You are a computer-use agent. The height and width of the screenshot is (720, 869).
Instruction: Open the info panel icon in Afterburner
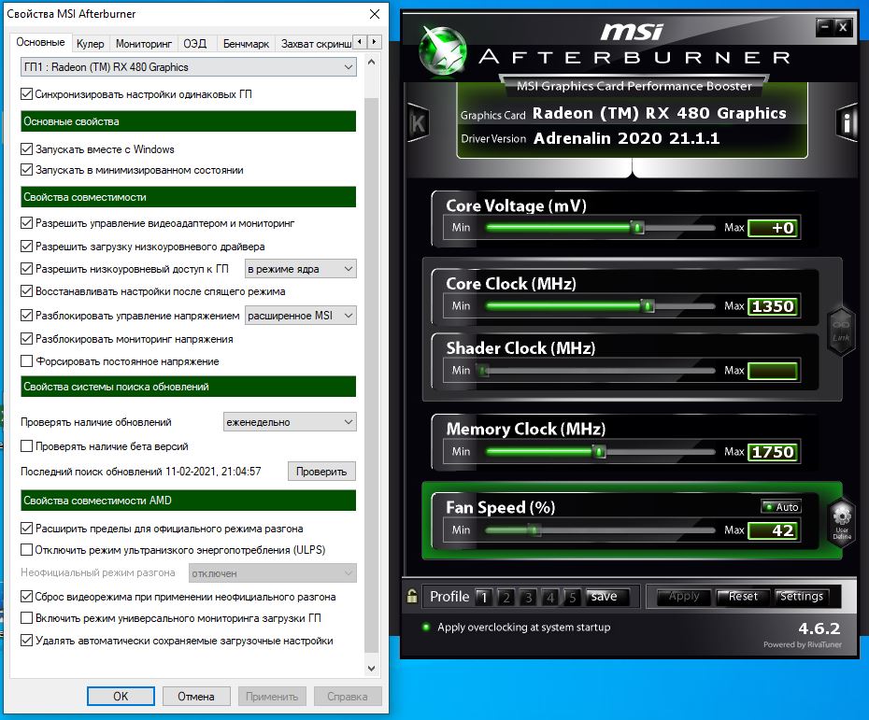(x=847, y=123)
